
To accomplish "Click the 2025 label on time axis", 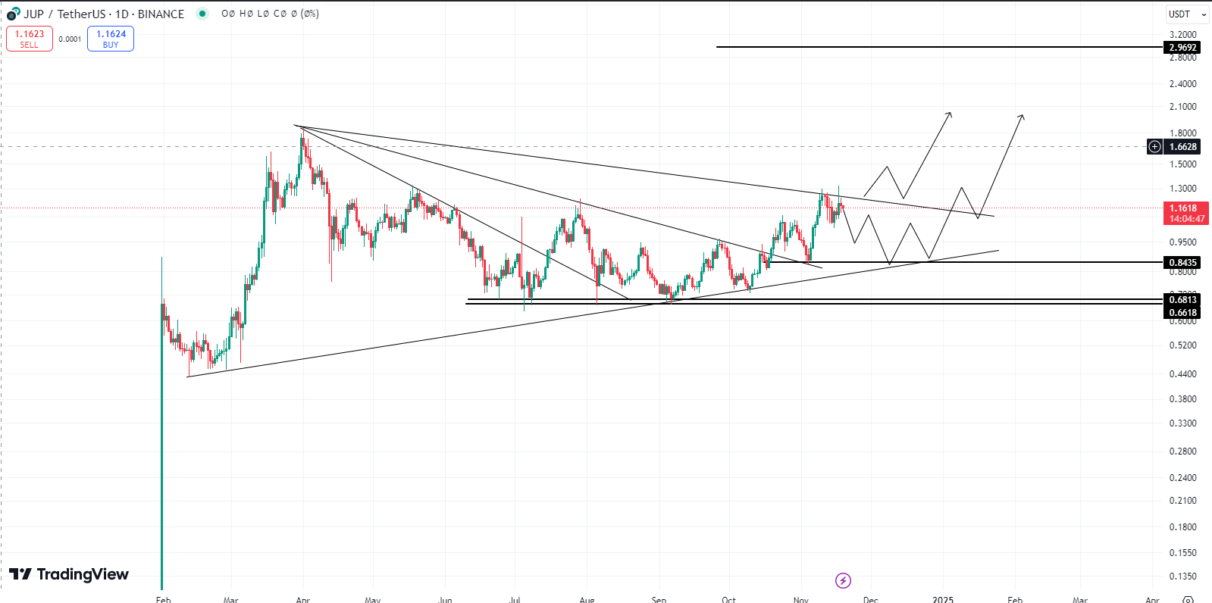I will (x=943, y=599).
